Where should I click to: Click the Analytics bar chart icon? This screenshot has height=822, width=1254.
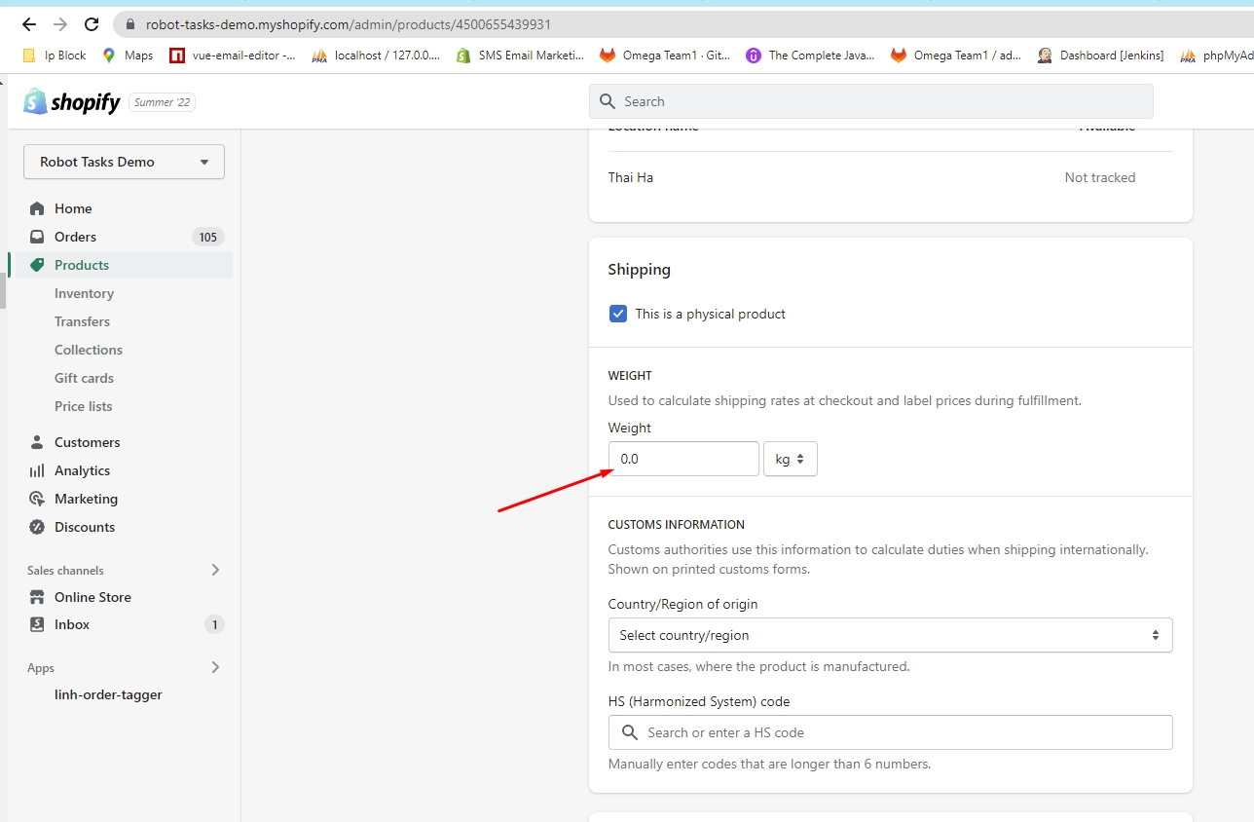(x=37, y=470)
